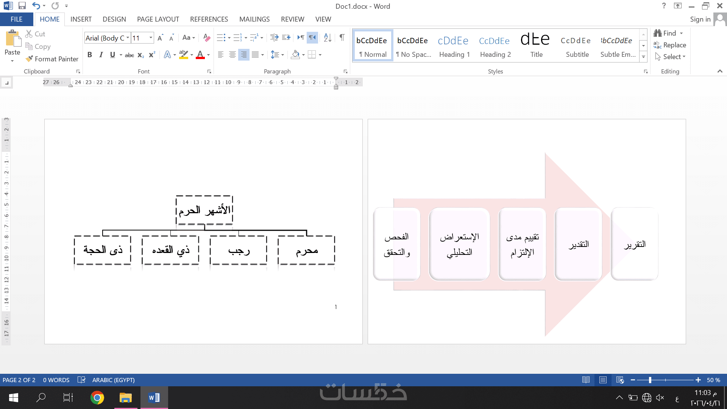Switch to Read Mode view in the status bar
The image size is (727, 409).
coord(586,380)
